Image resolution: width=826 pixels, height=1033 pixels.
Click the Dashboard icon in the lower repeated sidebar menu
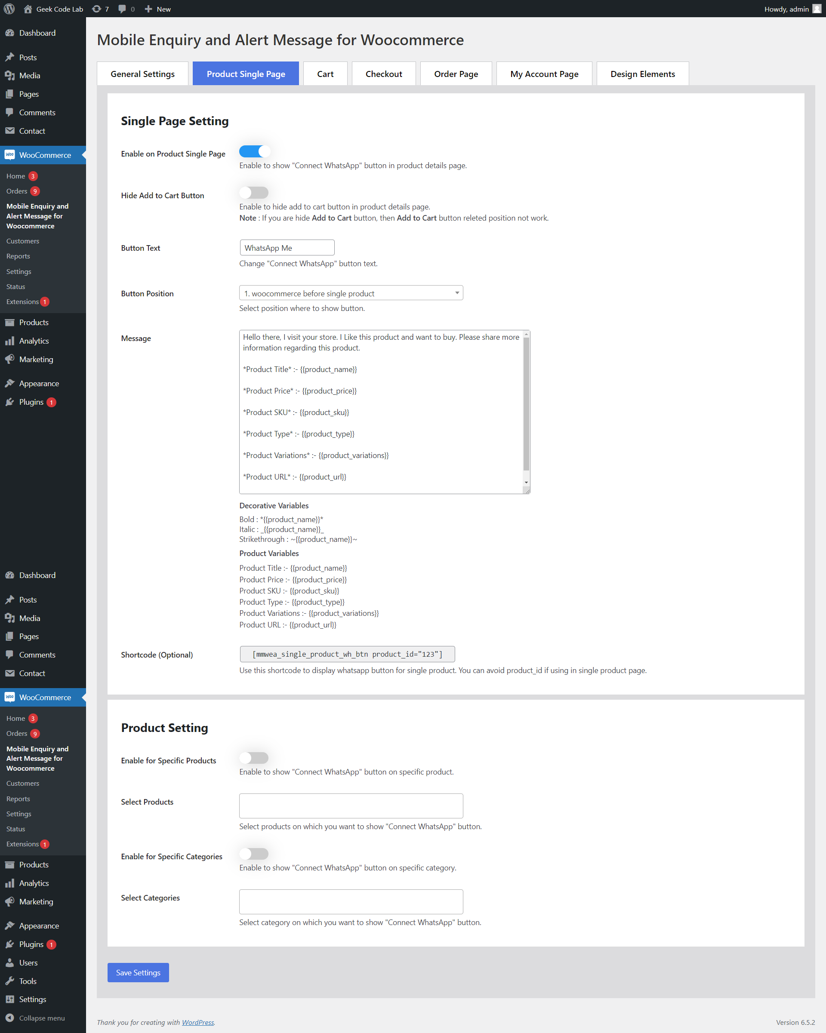[x=9, y=575]
